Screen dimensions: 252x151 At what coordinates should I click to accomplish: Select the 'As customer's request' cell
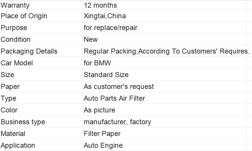tap(119, 87)
